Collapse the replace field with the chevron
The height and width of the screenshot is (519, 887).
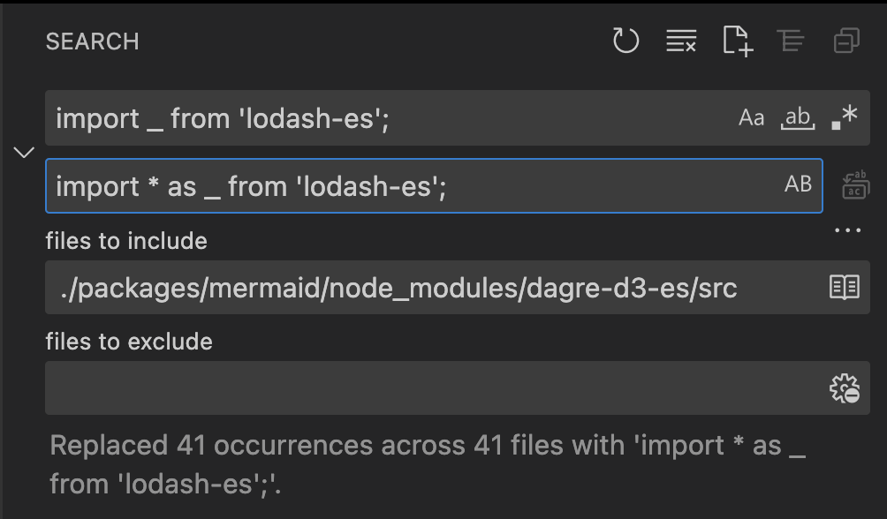24,152
